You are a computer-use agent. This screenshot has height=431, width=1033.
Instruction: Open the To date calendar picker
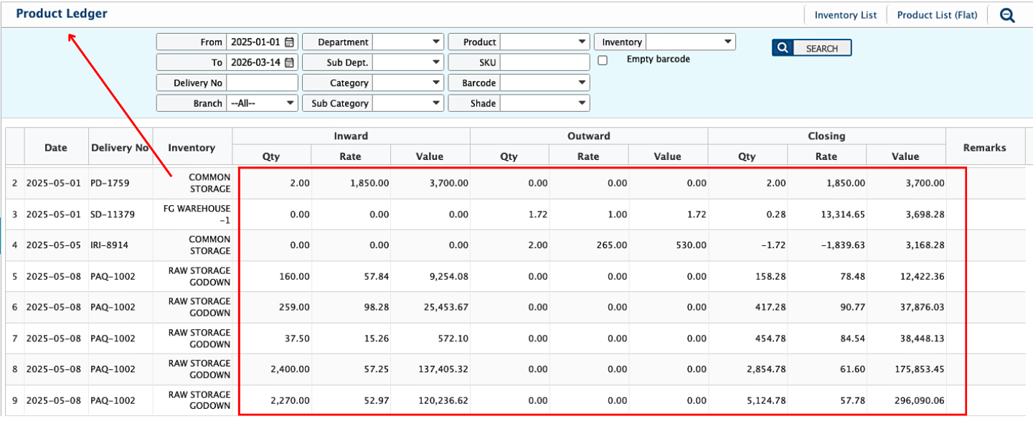coord(290,62)
